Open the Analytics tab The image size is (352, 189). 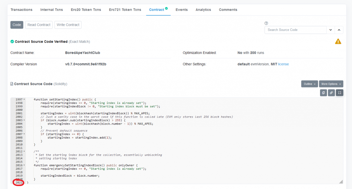[203, 10]
